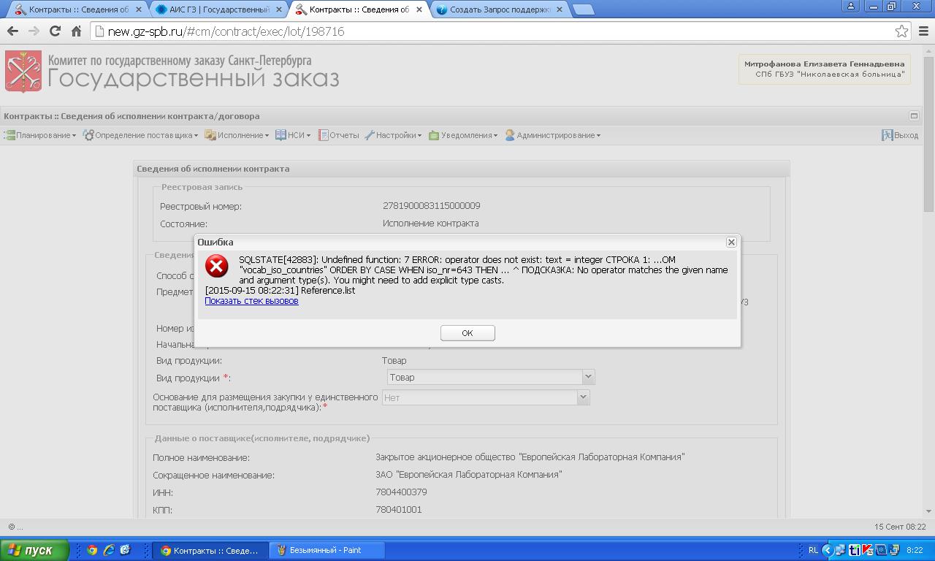Screen dimensions: 935x561
Task: Switch to 'Создать Запрос поддержки' tab
Action: 500,9
